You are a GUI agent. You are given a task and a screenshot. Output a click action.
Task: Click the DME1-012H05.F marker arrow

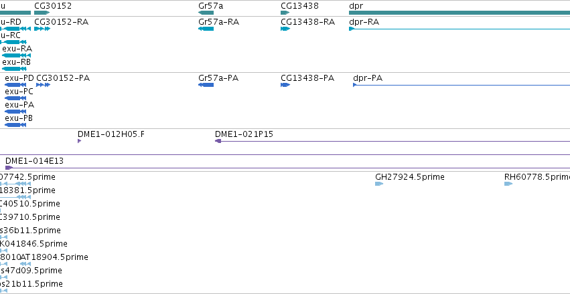[79, 141]
